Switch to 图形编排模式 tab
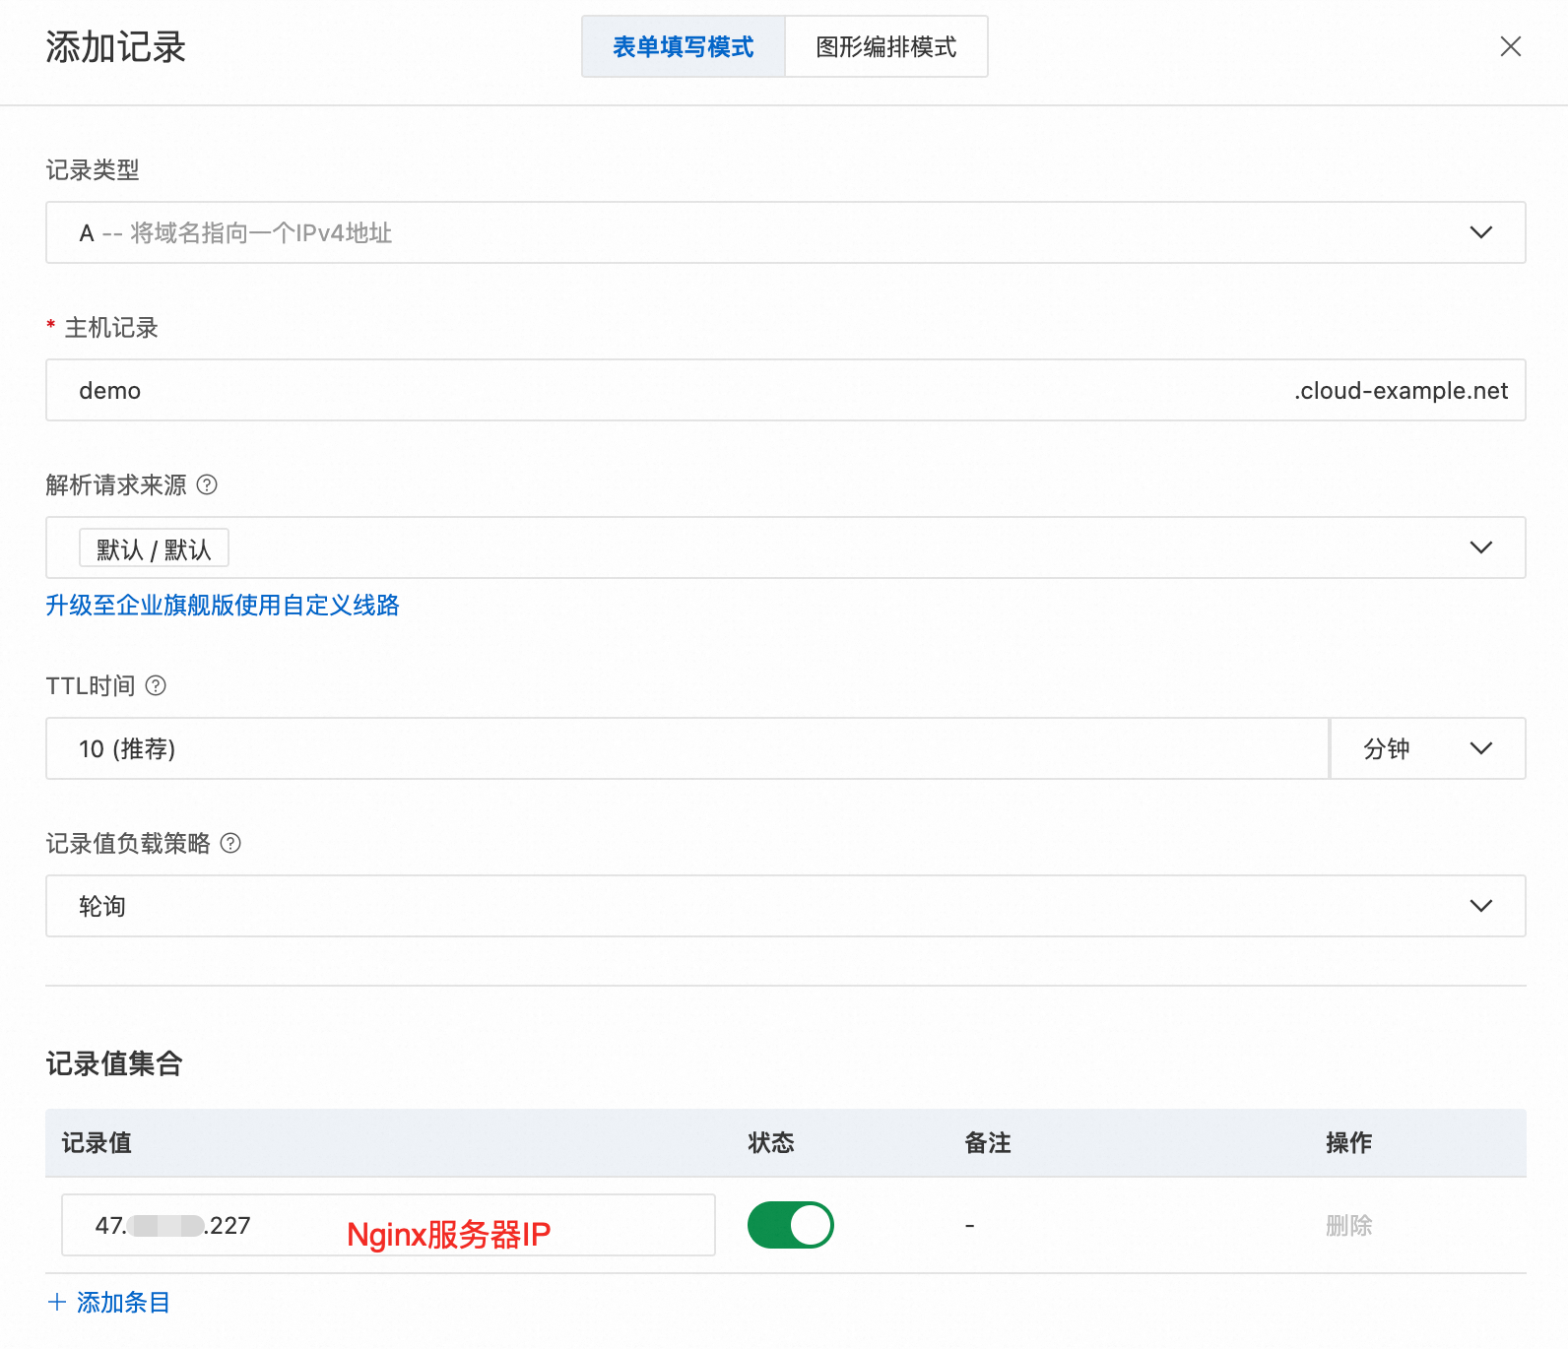 tap(886, 46)
